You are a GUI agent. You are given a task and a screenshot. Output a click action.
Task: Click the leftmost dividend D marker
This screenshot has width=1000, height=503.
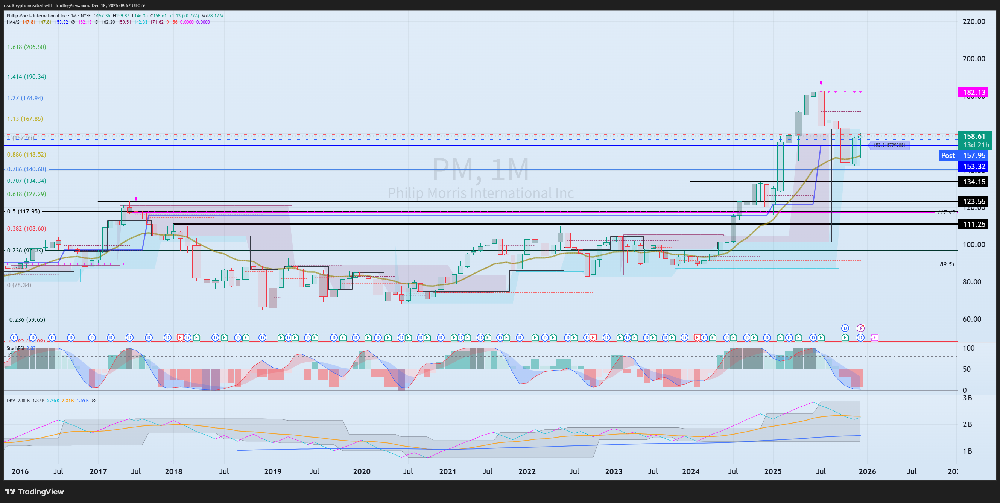pos(14,338)
